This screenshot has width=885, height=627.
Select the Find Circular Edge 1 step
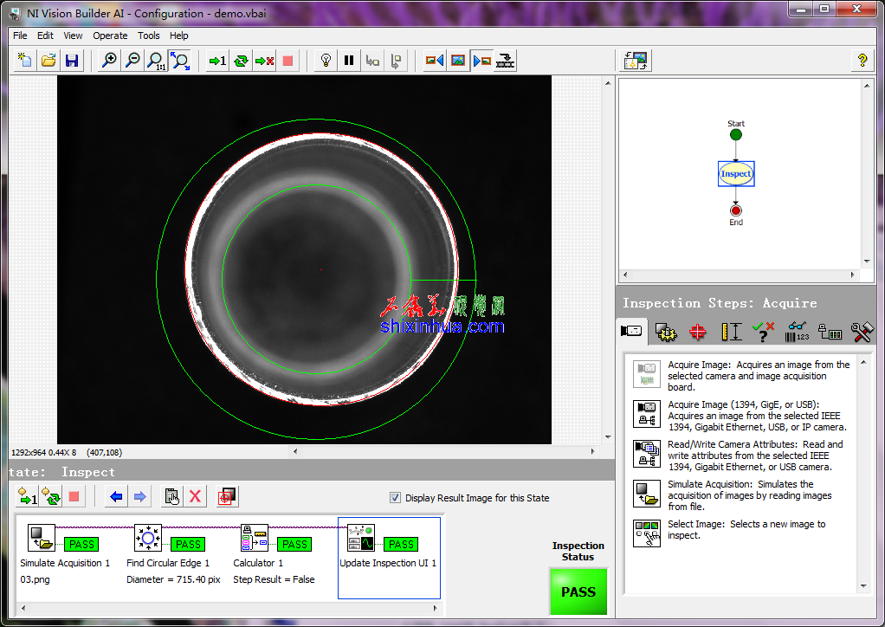(x=148, y=538)
